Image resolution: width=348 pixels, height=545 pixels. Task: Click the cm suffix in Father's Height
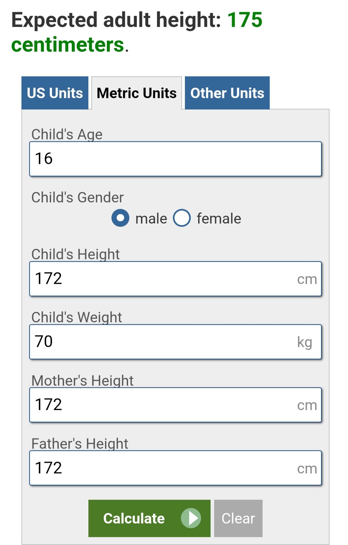coord(307,468)
